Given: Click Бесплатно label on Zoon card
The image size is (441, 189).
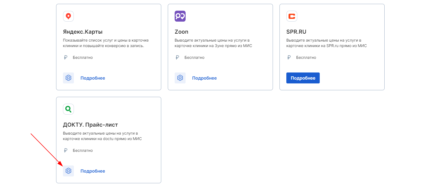Looking at the screenshot, I should click(194, 57).
